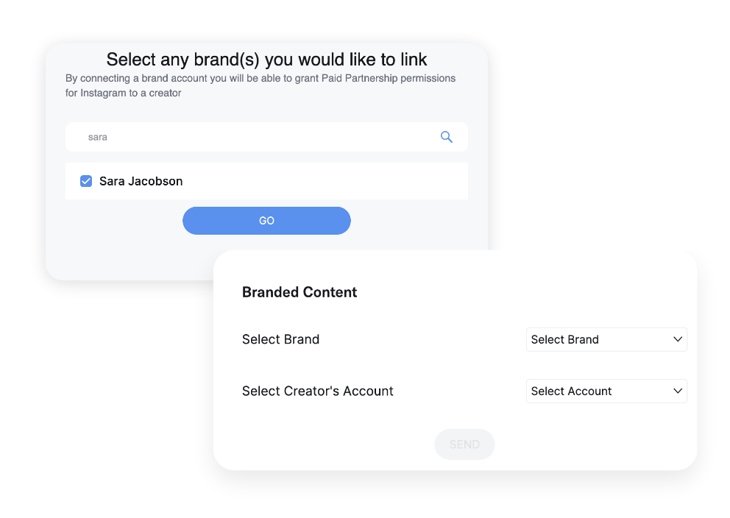
Task: Open the Select Account dropdown
Action: click(606, 391)
